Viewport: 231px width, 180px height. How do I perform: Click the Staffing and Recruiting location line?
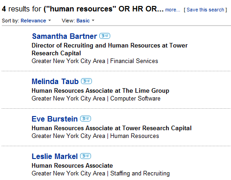point(101,173)
